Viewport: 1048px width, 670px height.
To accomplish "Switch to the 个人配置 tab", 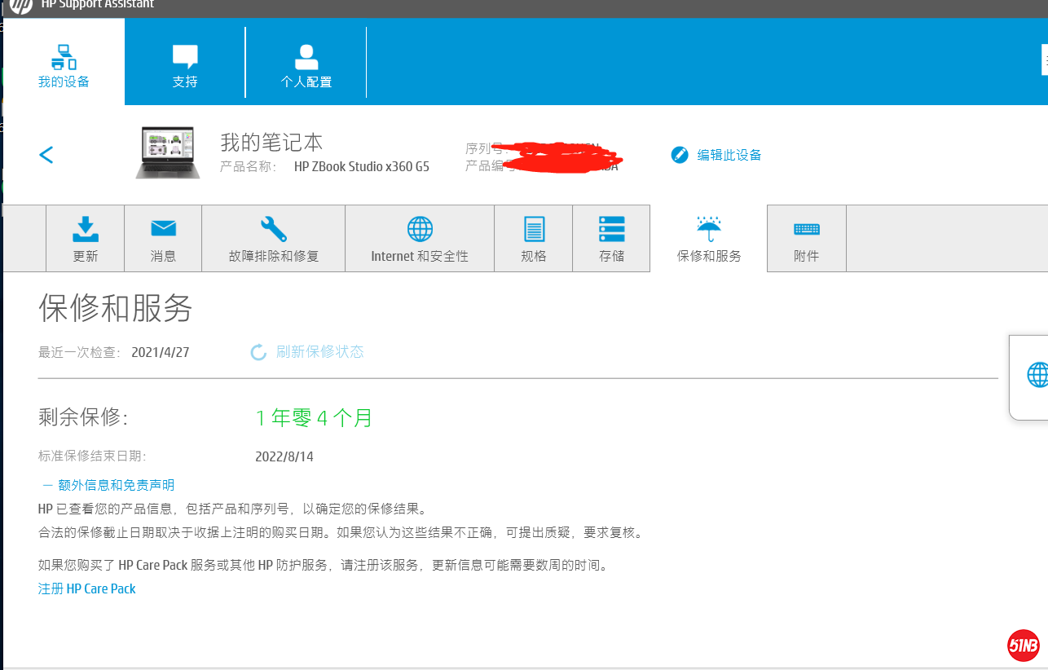I will (x=306, y=65).
